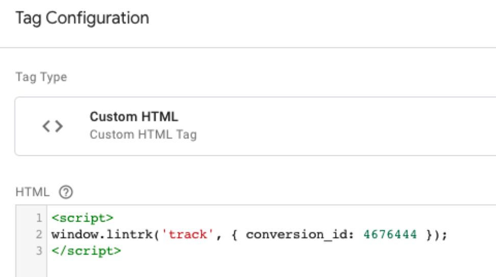Click the Tag Configuration heading
The height and width of the screenshot is (277, 496).
pos(82,18)
